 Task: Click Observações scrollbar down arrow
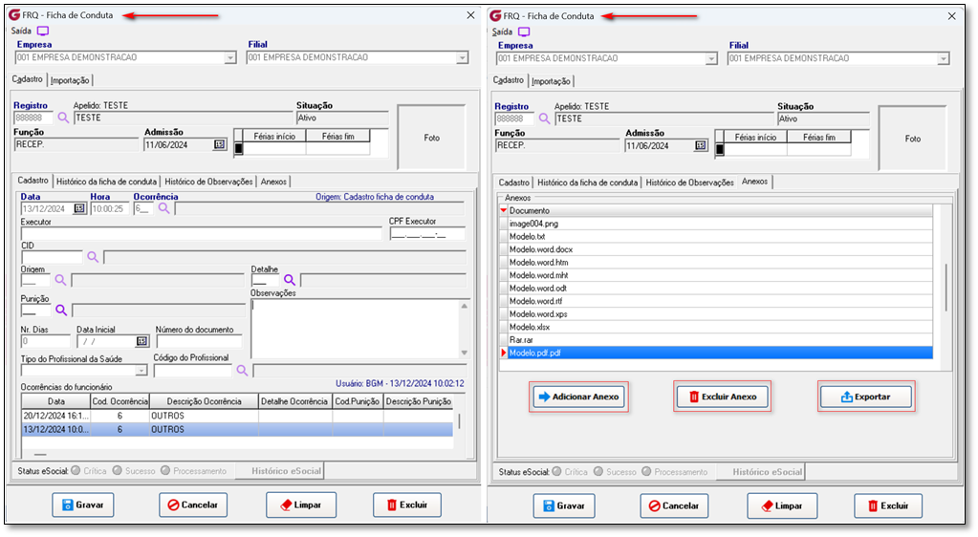464,353
